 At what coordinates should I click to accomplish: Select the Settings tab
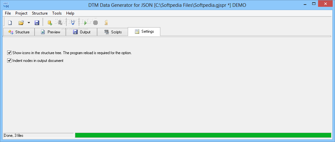pos(144,31)
